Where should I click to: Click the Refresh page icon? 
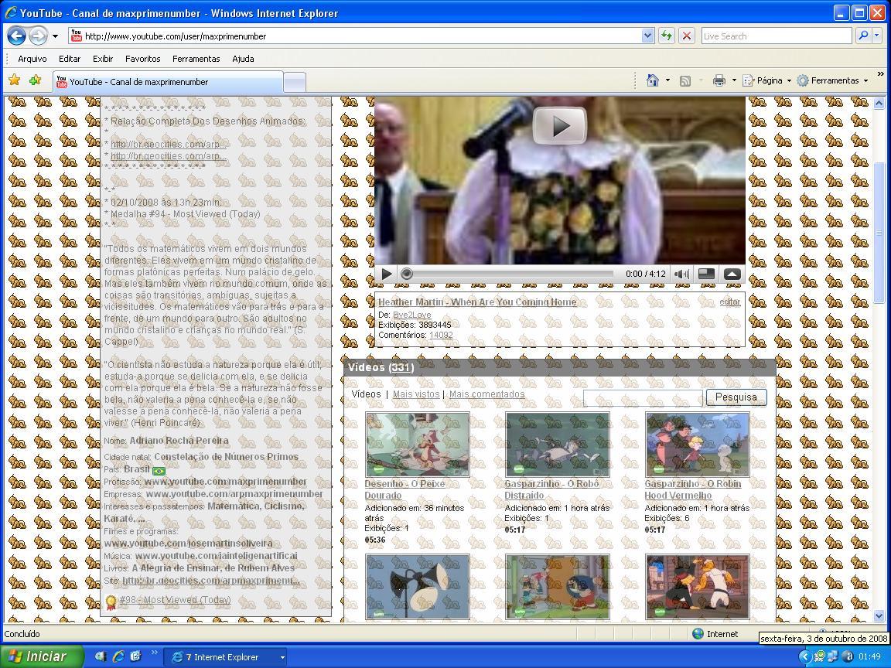pyautogui.click(x=667, y=36)
